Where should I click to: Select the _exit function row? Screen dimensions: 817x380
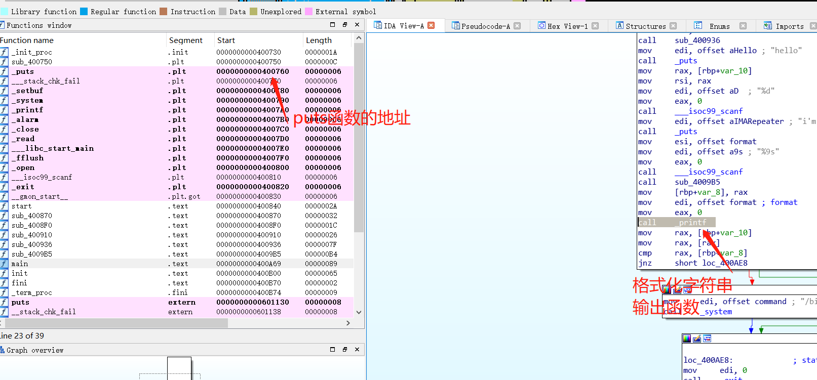177,187
